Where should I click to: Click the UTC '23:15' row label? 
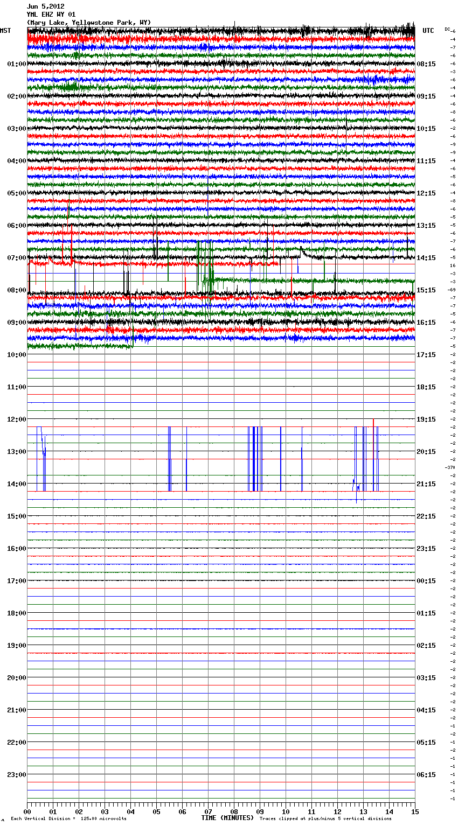tap(426, 549)
